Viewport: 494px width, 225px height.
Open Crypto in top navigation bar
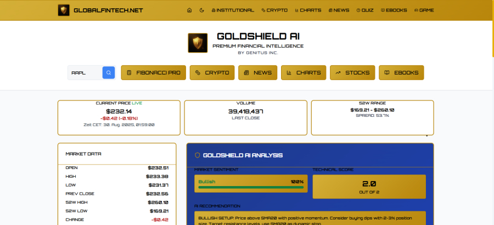pyautogui.click(x=275, y=10)
